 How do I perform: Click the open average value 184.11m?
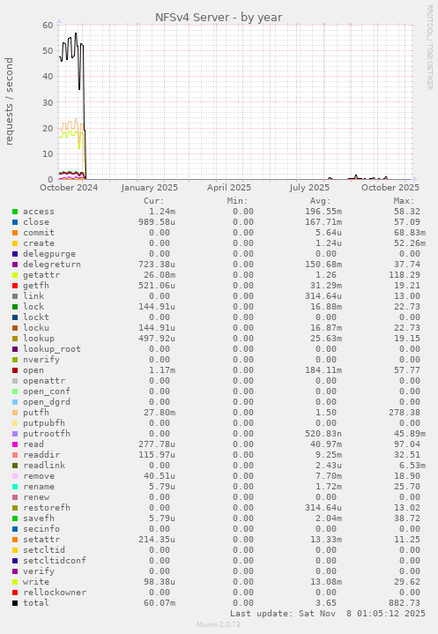(x=323, y=370)
